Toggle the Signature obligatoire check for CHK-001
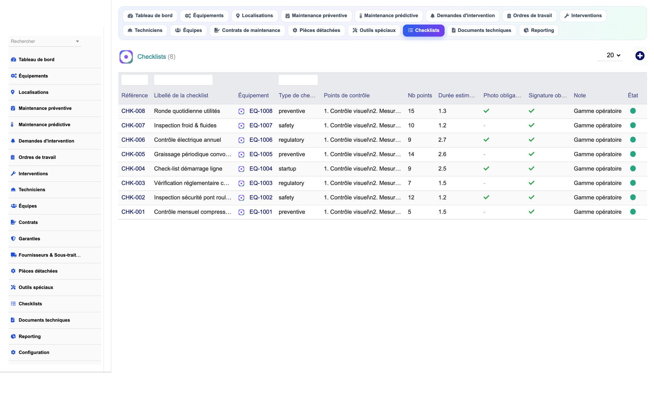The height and width of the screenshot is (405, 654). (531, 212)
